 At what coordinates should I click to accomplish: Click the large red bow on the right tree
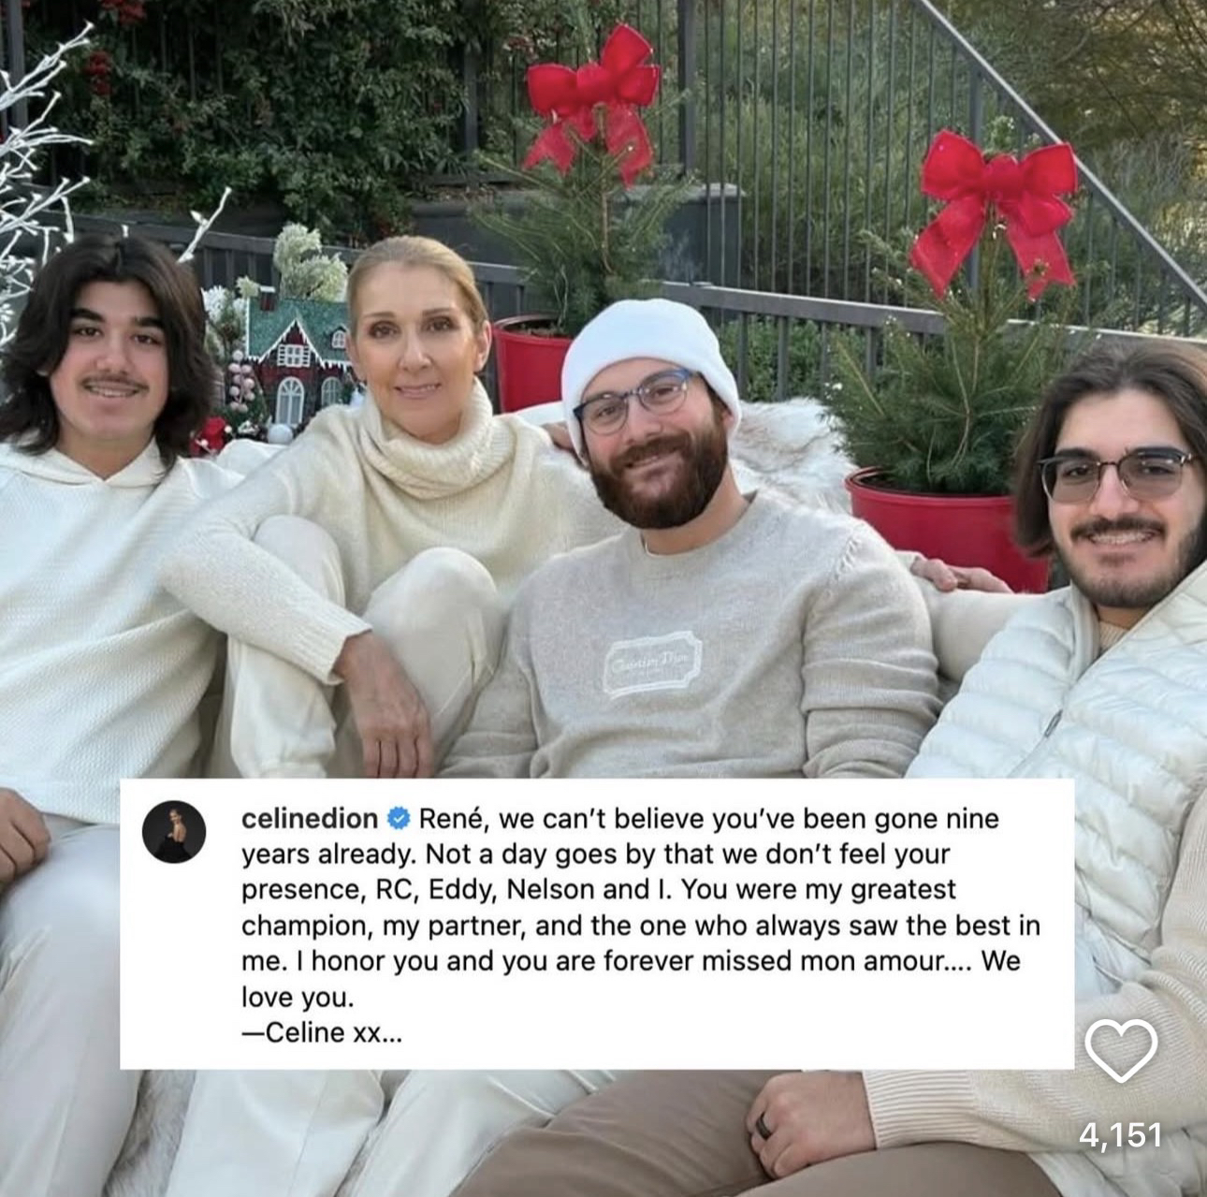pyautogui.click(x=995, y=211)
